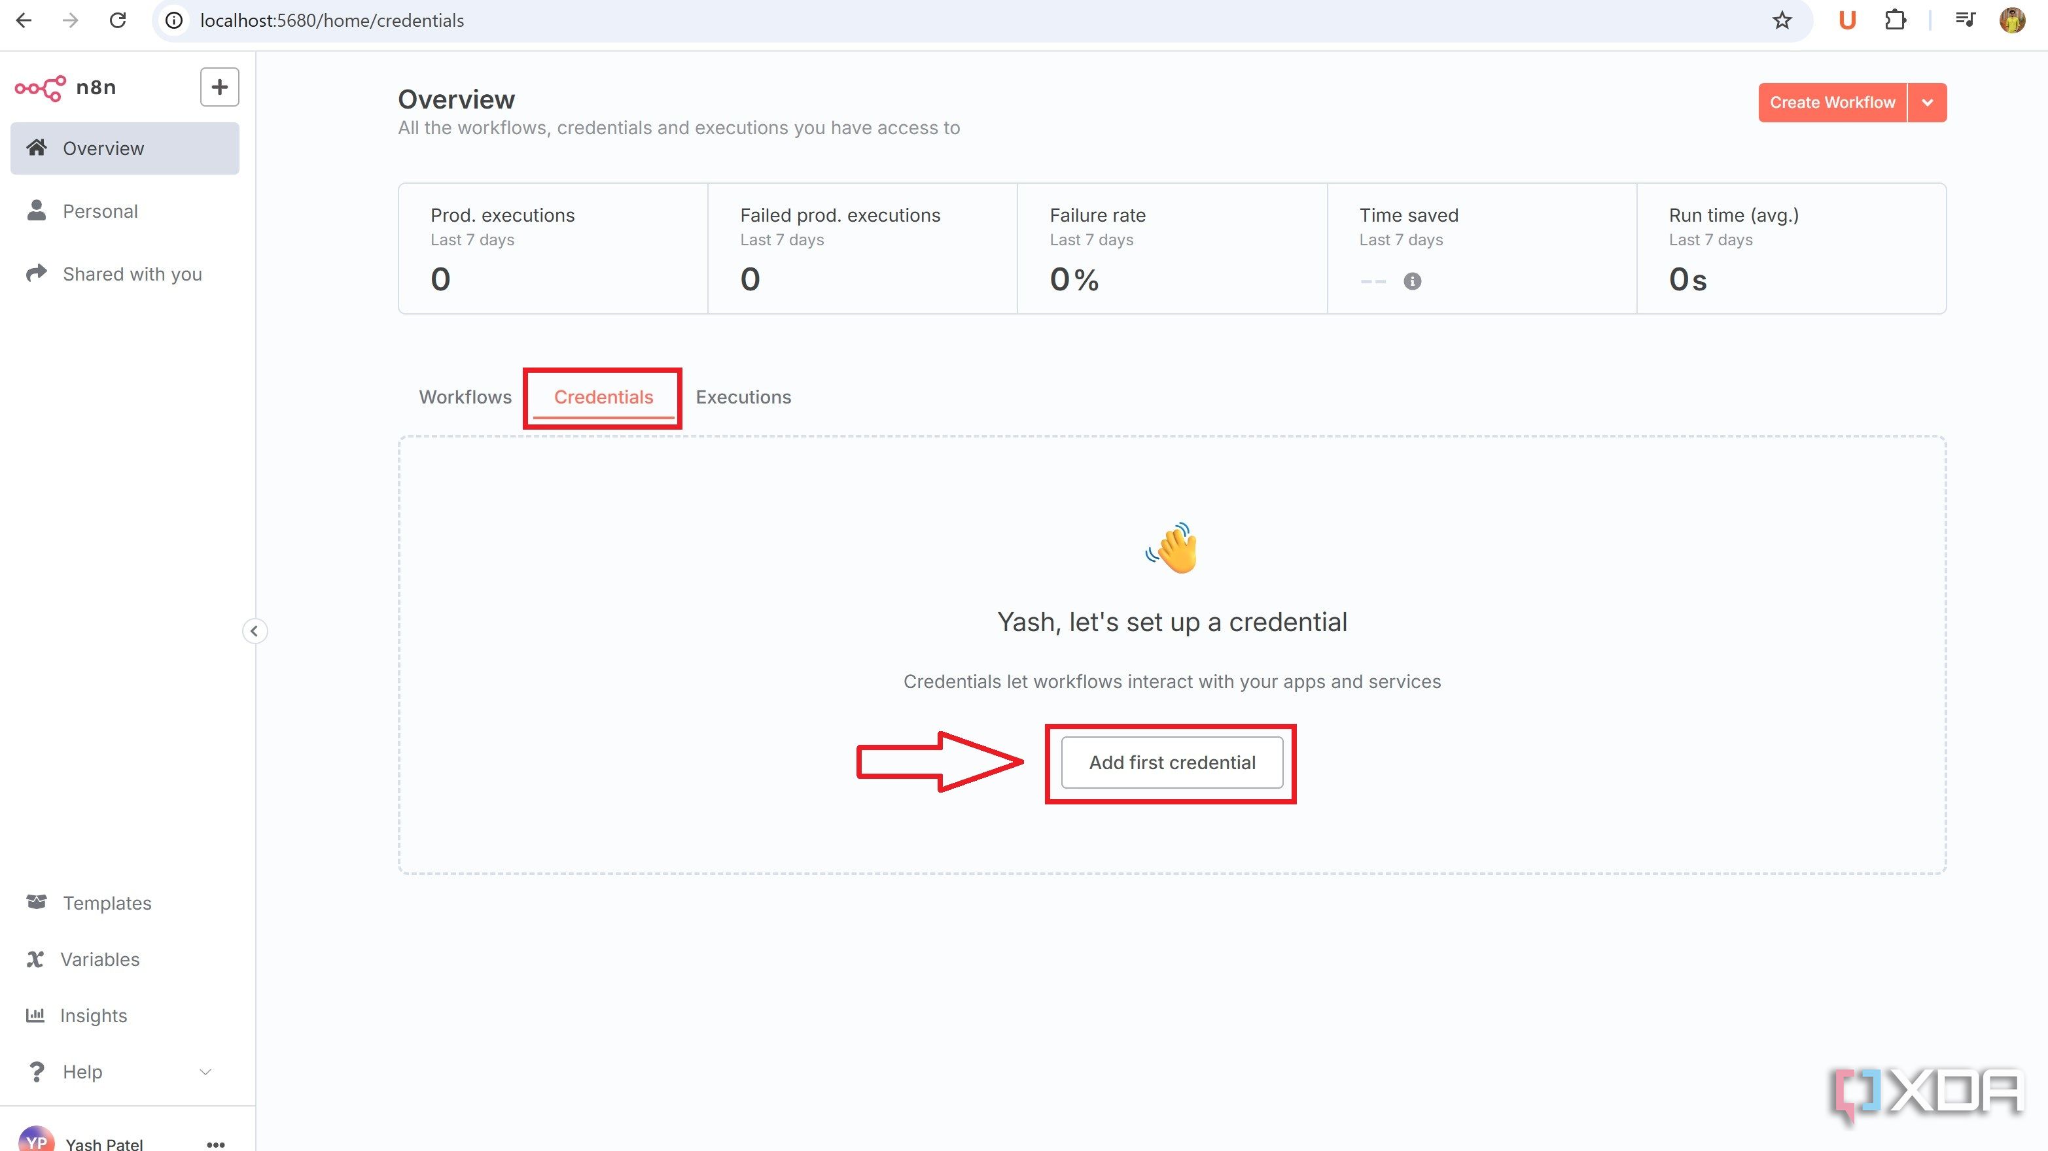Viewport: 2048px width, 1151px height.
Task: Click the n8n logo icon
Action: [x=40, y=88]
